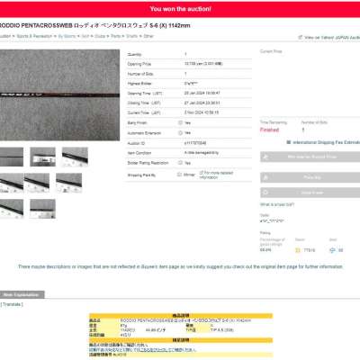The image size is (360, 360).
Task: Select the second thumbnail in the middle row
Action: [x=37, y=183]
